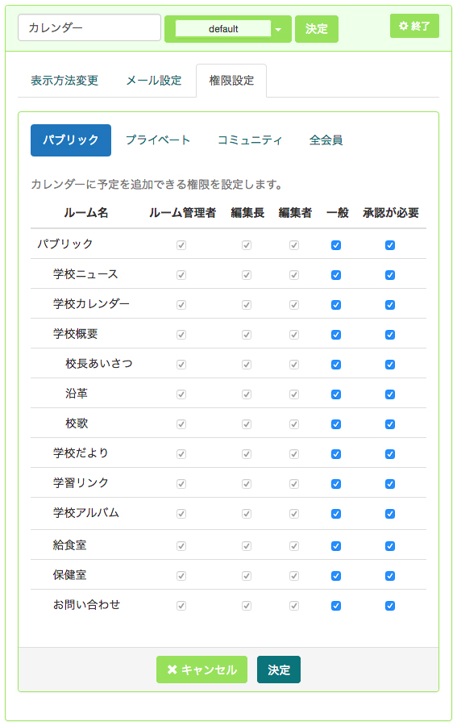Toggle 承認が必要 for 学習リンク
Screen dimensions: 457x726
[390, 484]
